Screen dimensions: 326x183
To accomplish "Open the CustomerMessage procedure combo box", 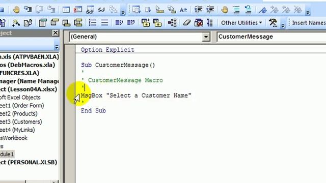I will pyautogui.click(x=271, y=37).
